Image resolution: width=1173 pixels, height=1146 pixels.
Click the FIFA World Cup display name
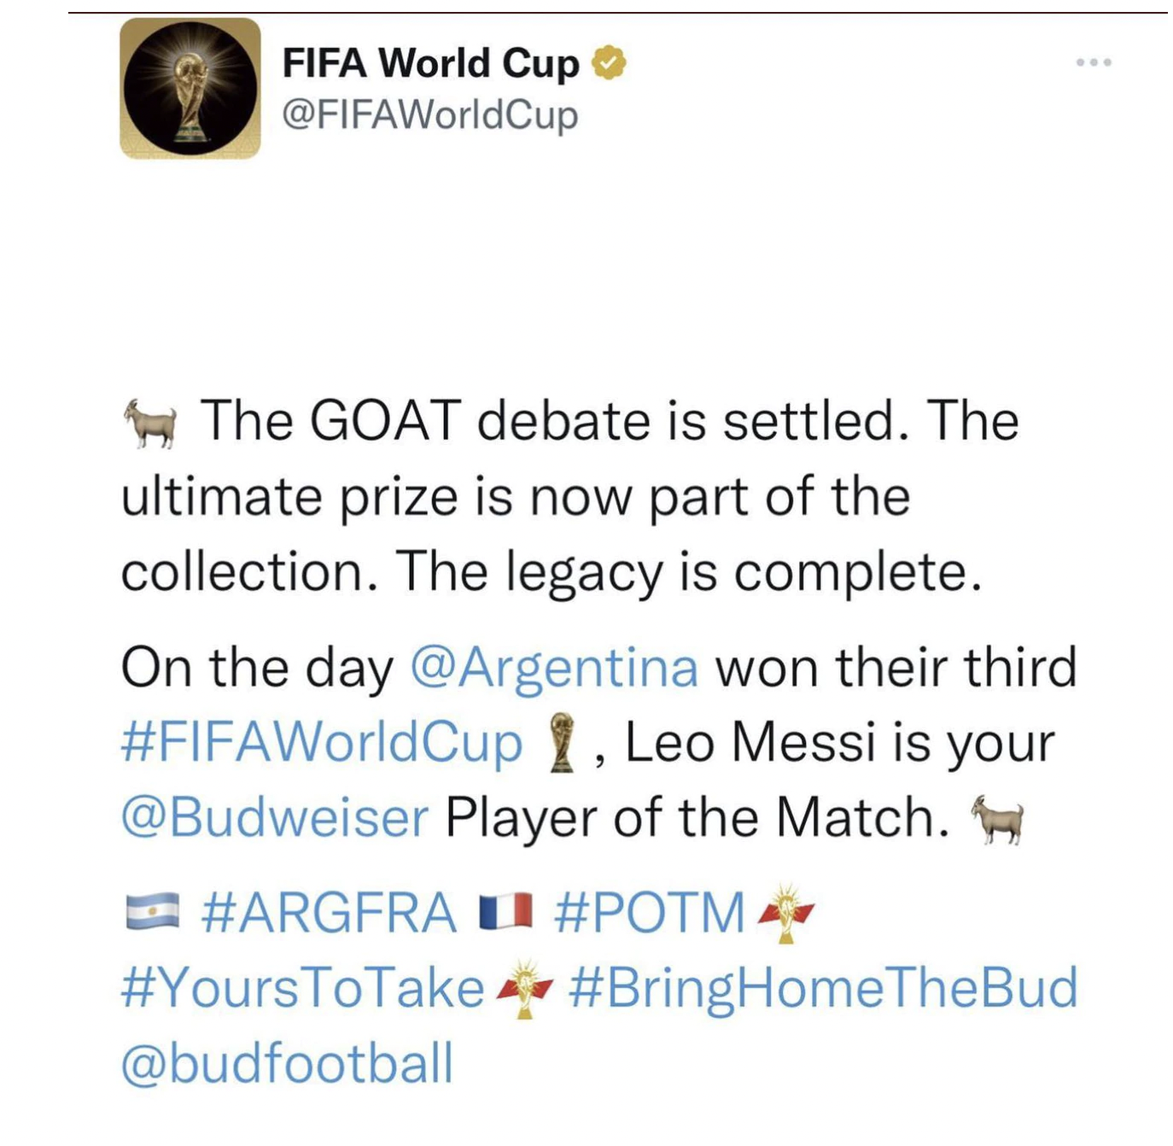[430, 64]
